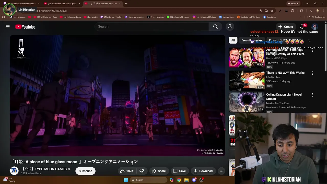Open options for Asmongold video
This screenshot has width=327, height=184.
tap(312, 50)
